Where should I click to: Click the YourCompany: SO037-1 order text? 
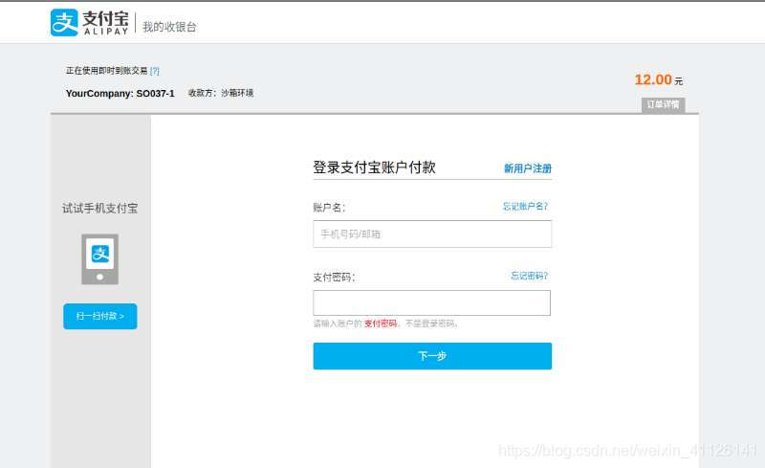point(120,93)
